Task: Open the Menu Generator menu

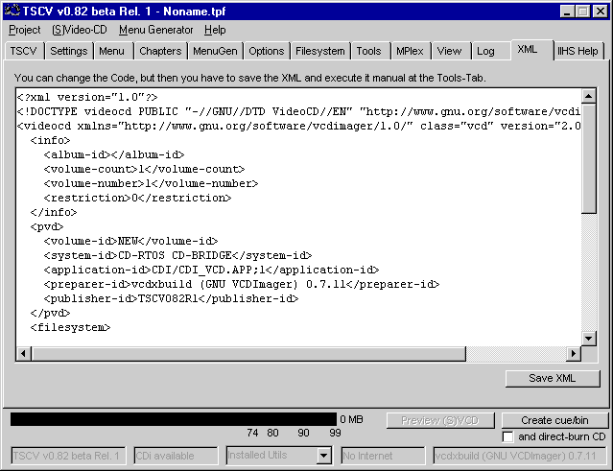Action: click(x=156, y=30)
